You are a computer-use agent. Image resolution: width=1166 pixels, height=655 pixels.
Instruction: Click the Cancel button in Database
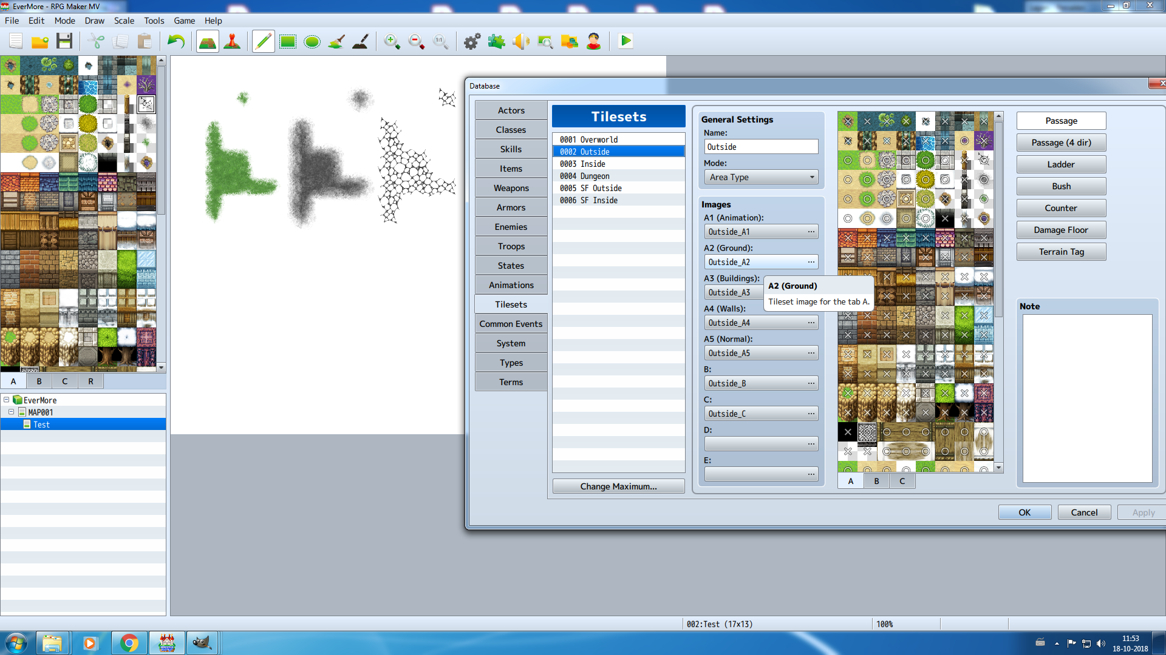pos(1084,512)
